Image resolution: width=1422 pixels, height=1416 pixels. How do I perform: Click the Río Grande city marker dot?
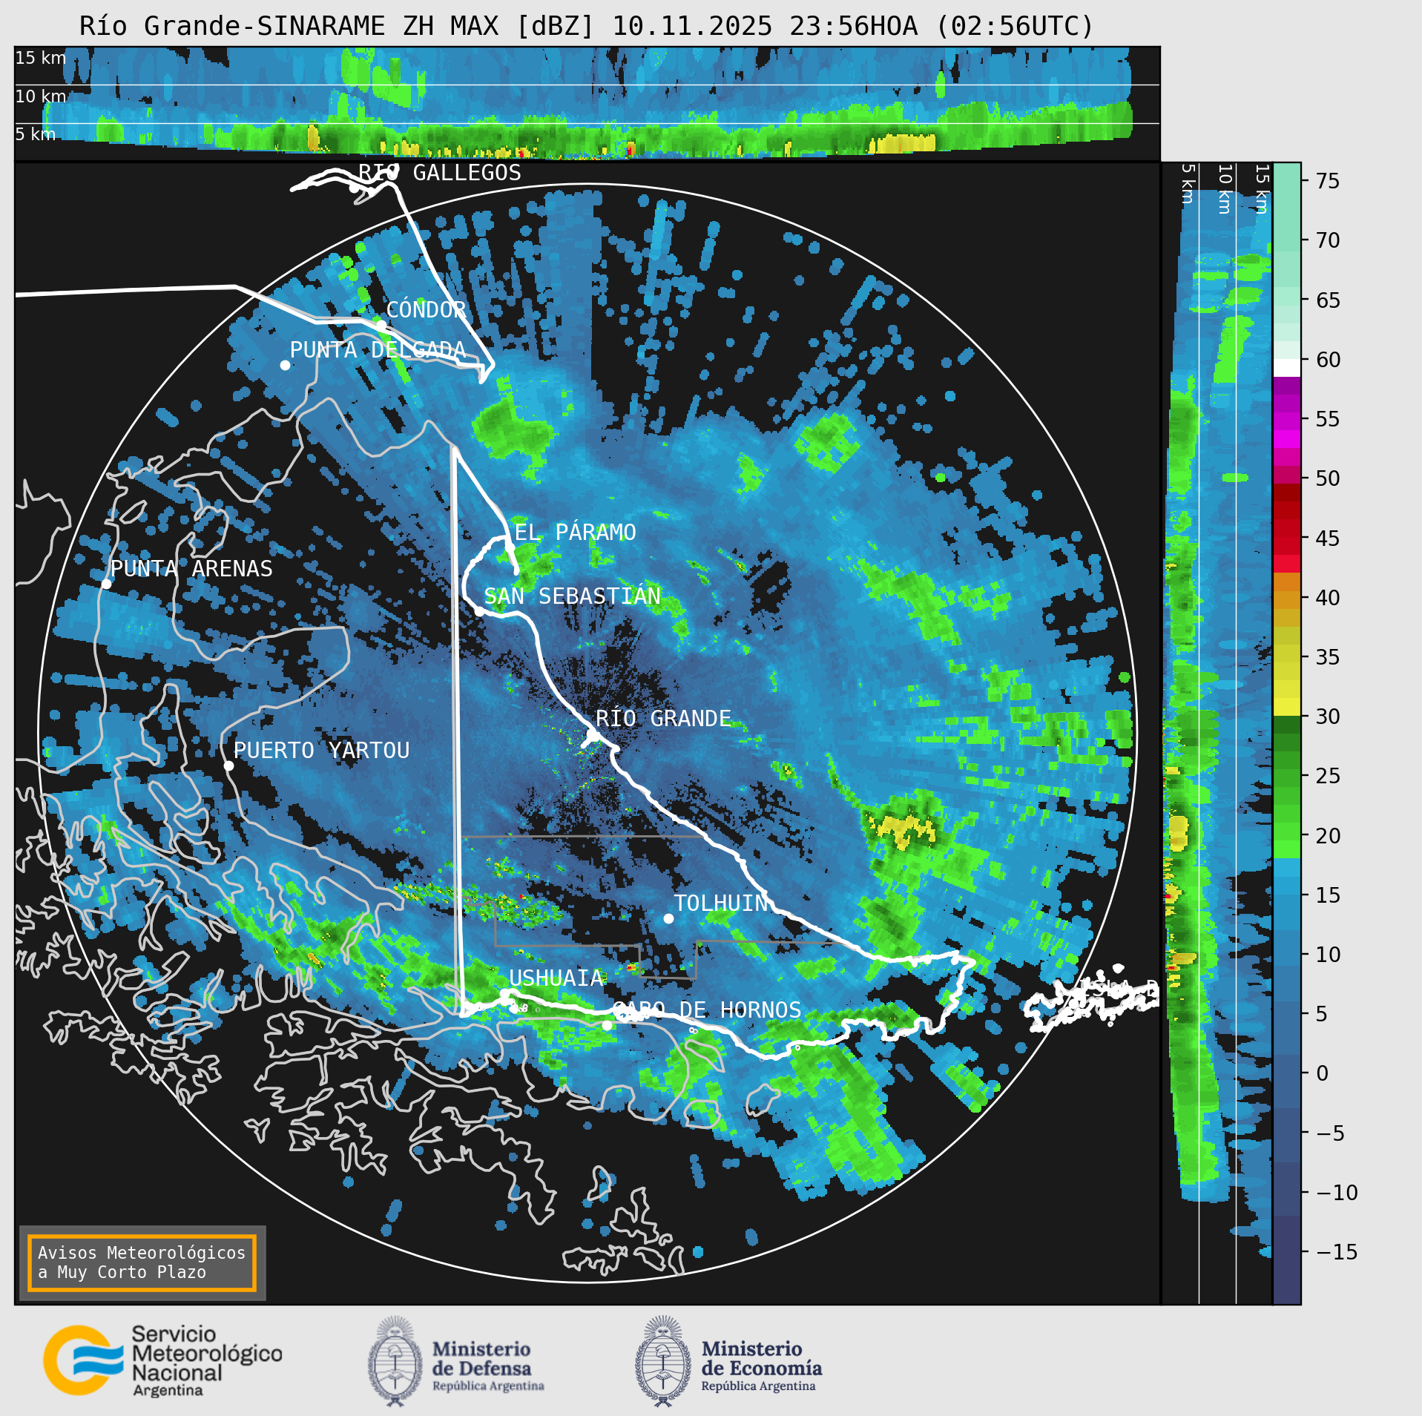click(593, 735)
